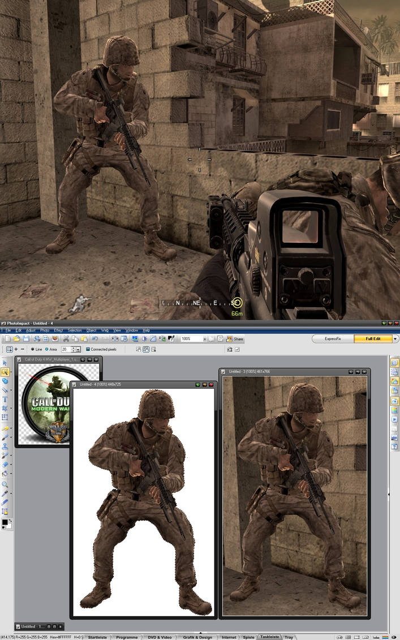
Task: Switch to Full Edit mode
Action: [x=373, y=339]
